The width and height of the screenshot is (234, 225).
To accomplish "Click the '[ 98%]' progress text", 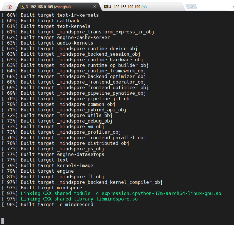I will click(10, 204).
